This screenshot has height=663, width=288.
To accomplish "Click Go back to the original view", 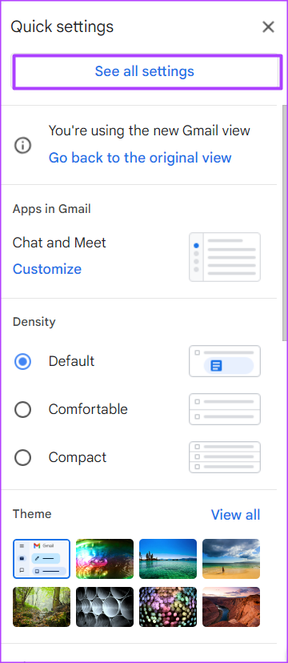I will click(140, 158).
